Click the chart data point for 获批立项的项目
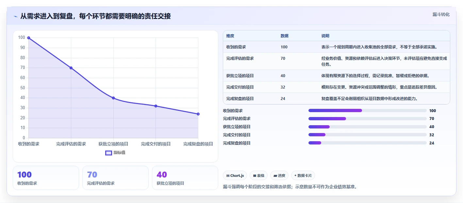 pos(113,98)
